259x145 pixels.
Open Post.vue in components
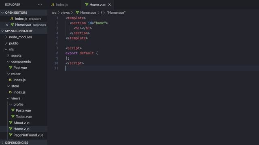pos(20,68)
